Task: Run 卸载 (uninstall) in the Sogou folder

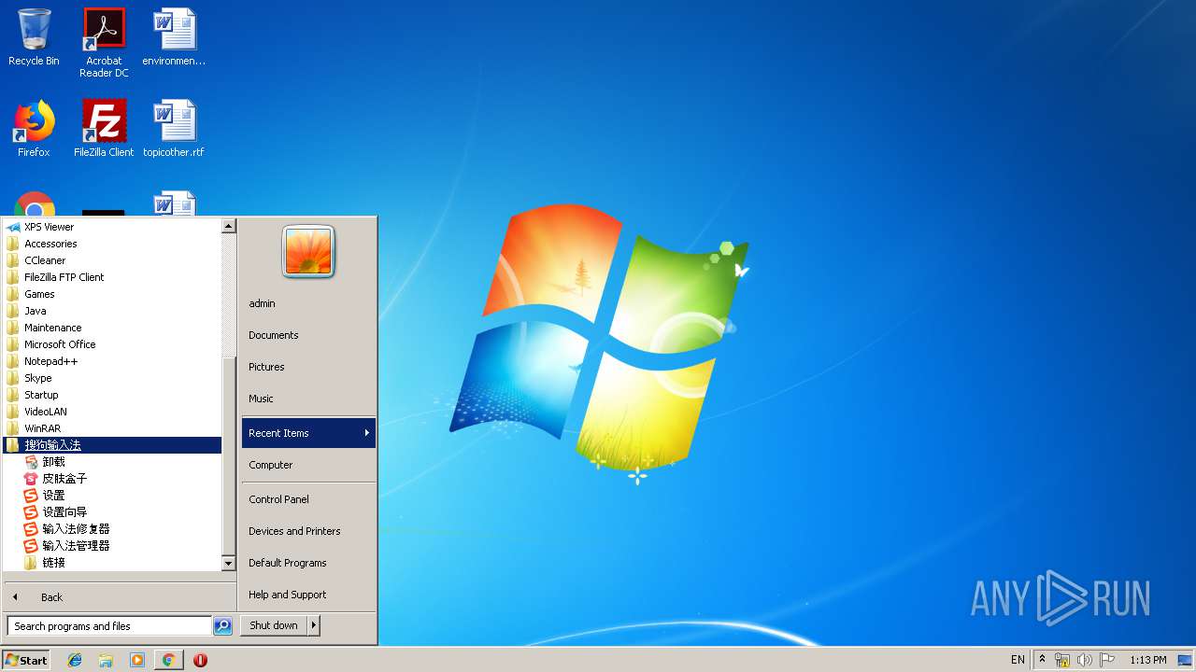Action: (x=112, y=462)
